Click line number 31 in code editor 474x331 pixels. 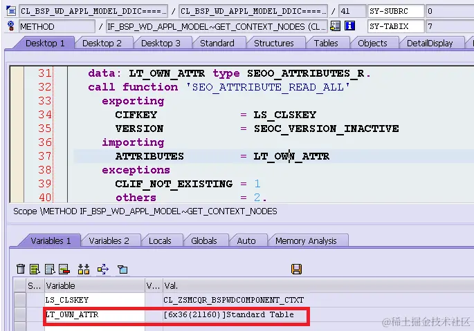point(45,73)
